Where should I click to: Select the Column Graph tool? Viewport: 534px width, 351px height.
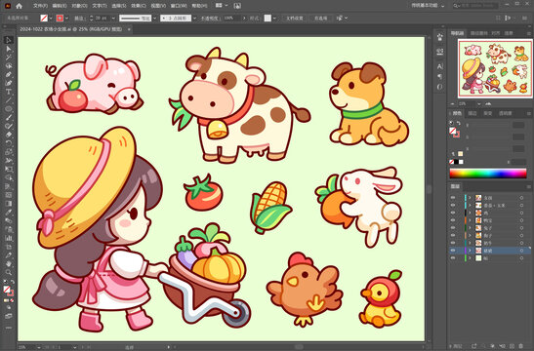pos(9,238)
